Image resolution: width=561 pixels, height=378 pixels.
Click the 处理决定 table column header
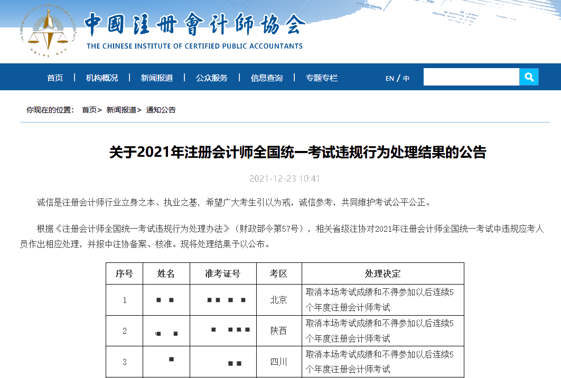click(x=383, y=273)
